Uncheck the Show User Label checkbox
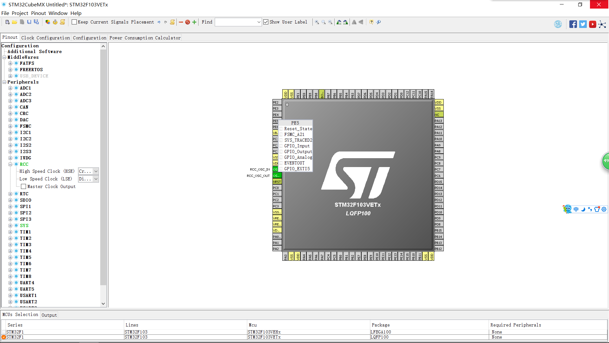The height and width of the screenshot is (343, 609). tap(266, 22)
